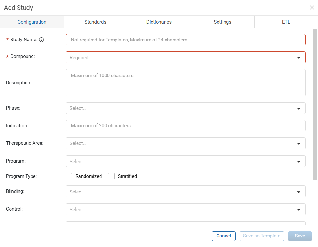Image resolution: width=318 pixels, height=247 pixels.
Task: Click the Blinding dropdown caret
Action: (x=299, y=192)
